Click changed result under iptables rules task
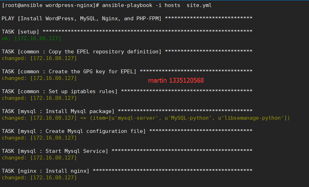 coord(39,98)
